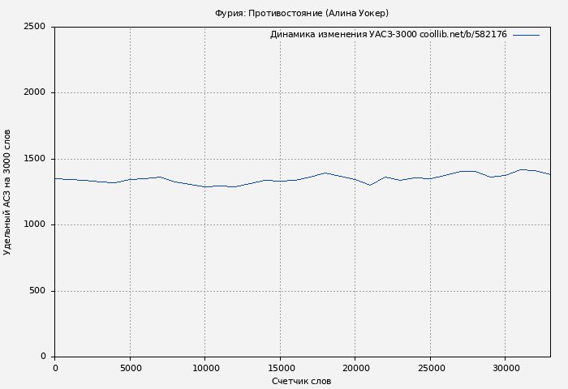Click the data line's peak near 18000 words
This screenshot has width=568, height=389.
(x=325, y=173)
